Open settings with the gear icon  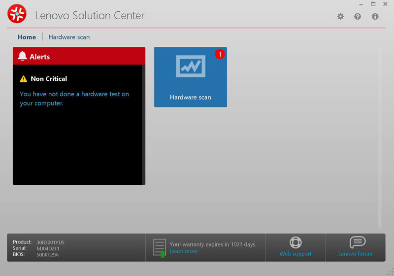[x=340, y=16]
